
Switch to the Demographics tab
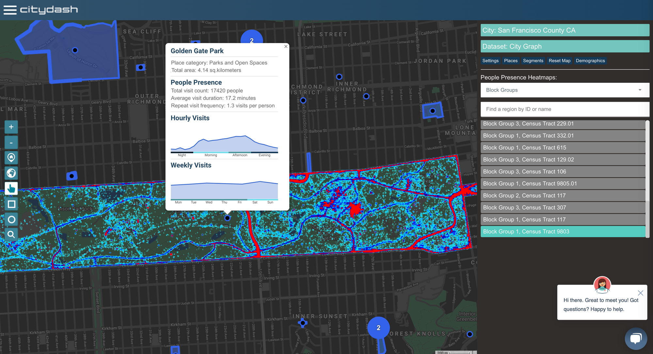tap(590, 61)
